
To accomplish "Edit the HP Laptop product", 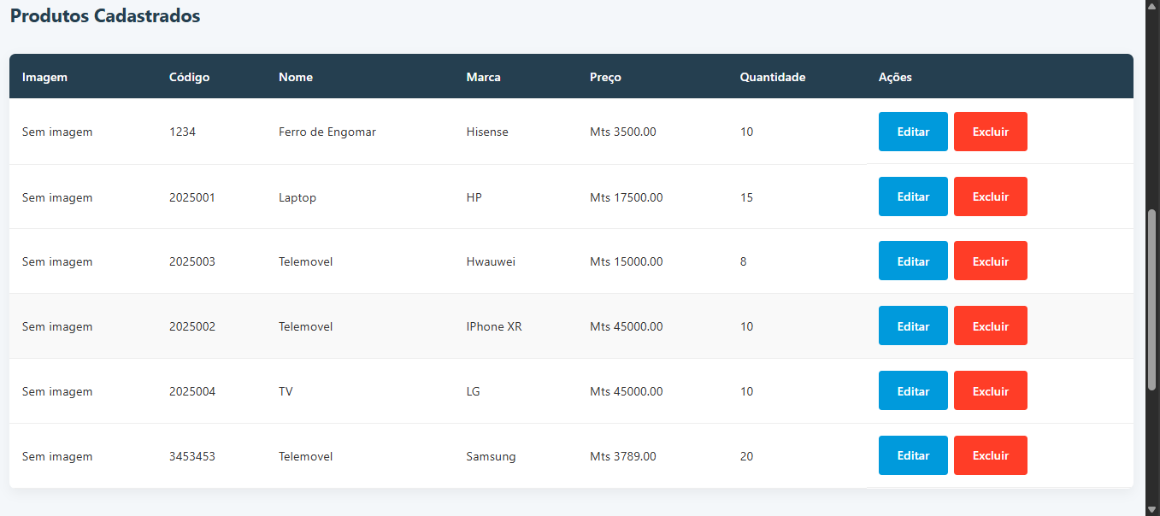I will pyautogui.click(x=913, y=196).
